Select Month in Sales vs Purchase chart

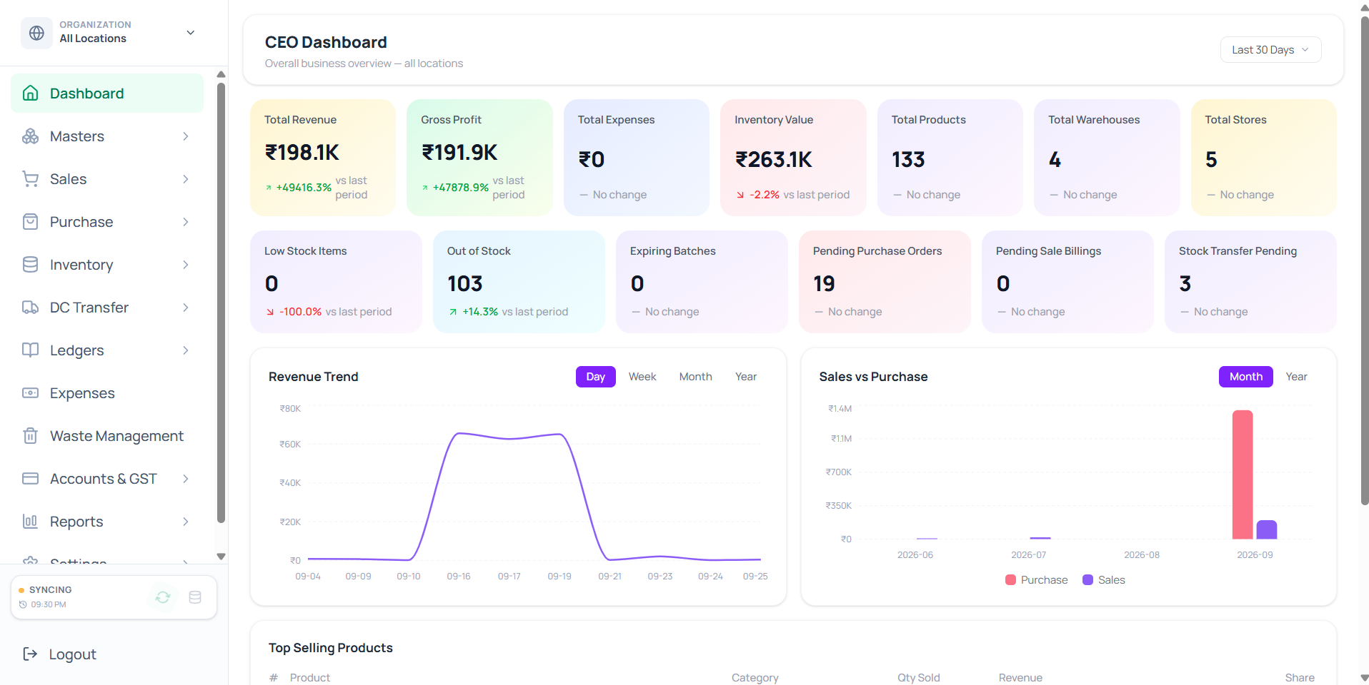point(1245,377)
